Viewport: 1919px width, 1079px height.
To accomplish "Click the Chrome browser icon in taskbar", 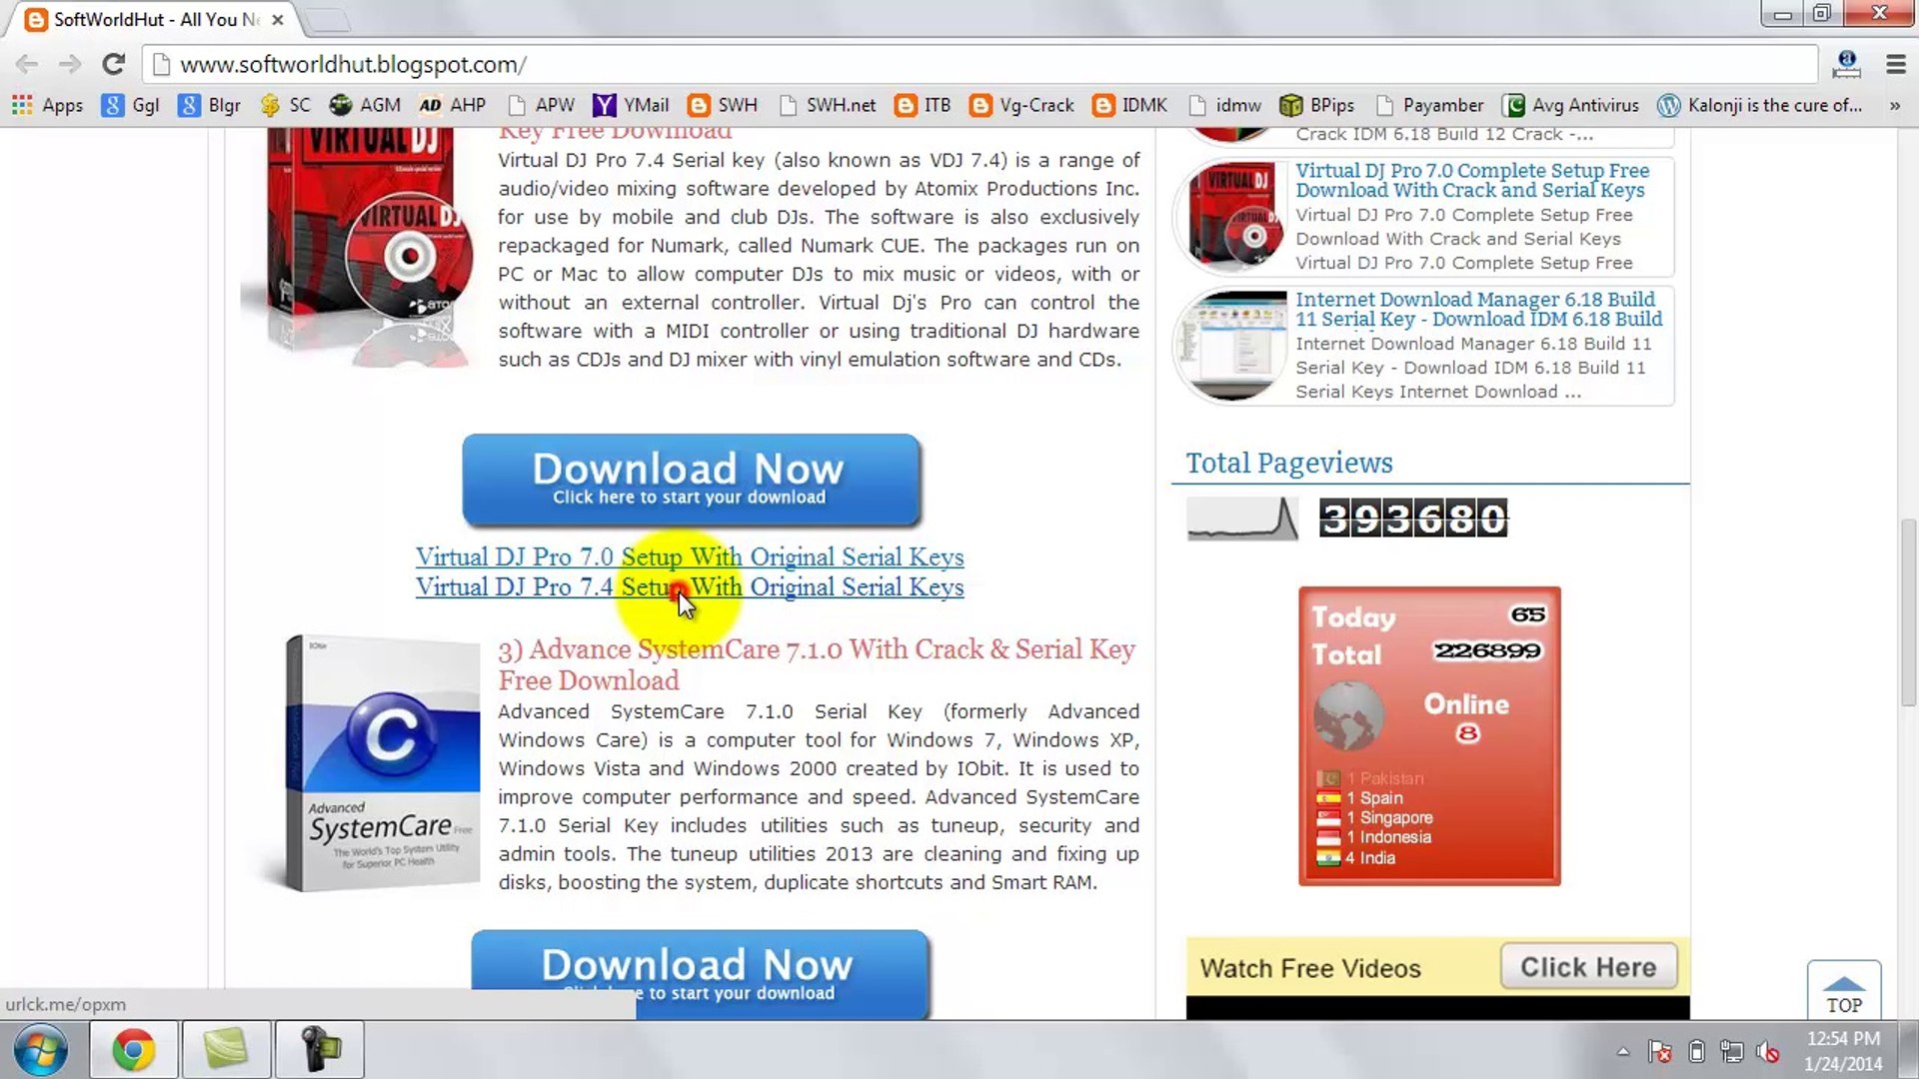I will tap(132, 1049).
